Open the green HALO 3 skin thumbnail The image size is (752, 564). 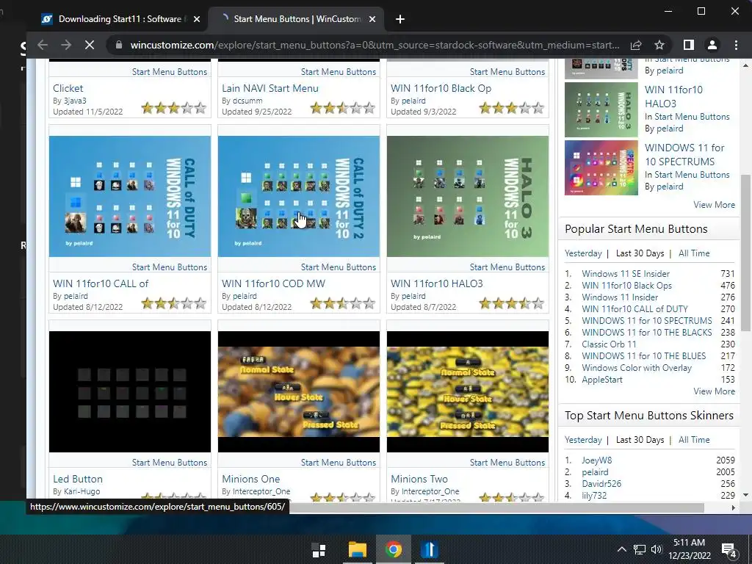(x=468, y=197)
